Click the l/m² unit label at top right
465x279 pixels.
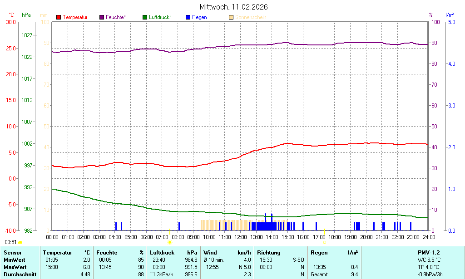pyautogui.click(x=449, y=15)
